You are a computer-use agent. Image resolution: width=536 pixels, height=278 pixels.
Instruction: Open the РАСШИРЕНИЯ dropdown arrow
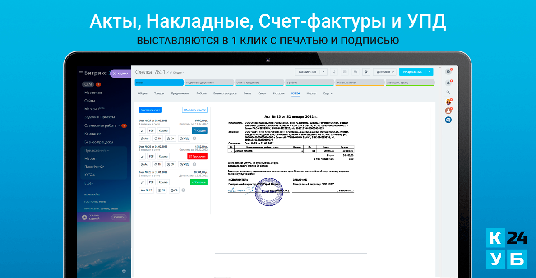(323, 72)
